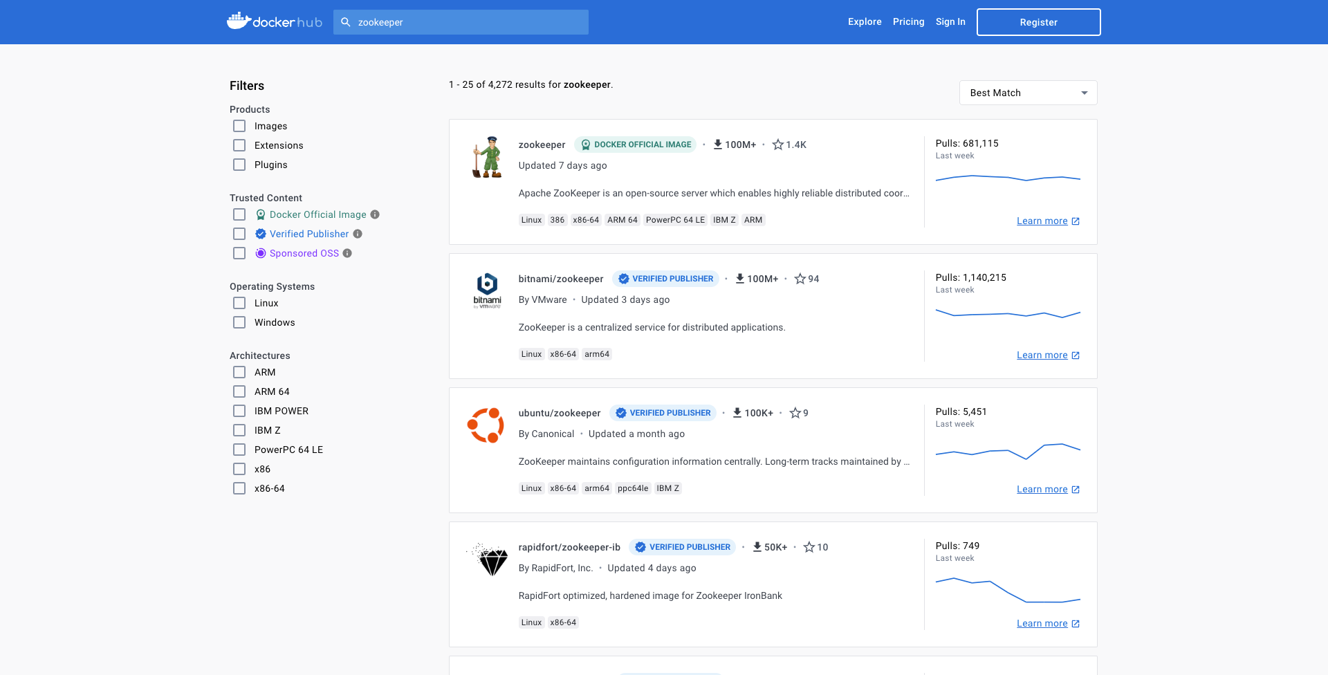Image resolution: width=1328 pixels, height=675 pixels.
Task: Click bitnami/zookeeper download icon
Action: pyautogui.click(x=740, y=279)
